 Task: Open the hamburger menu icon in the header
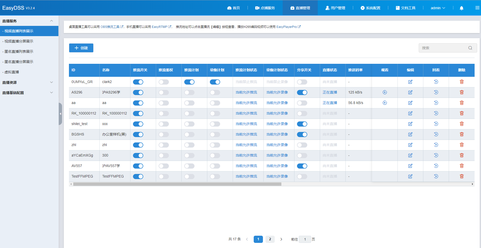tap(477, 8)
